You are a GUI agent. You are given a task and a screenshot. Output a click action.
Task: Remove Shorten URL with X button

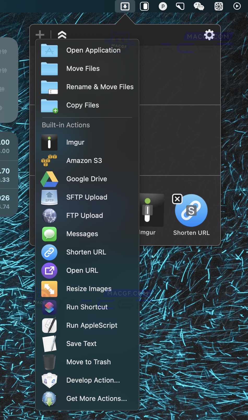pos(177,199)
